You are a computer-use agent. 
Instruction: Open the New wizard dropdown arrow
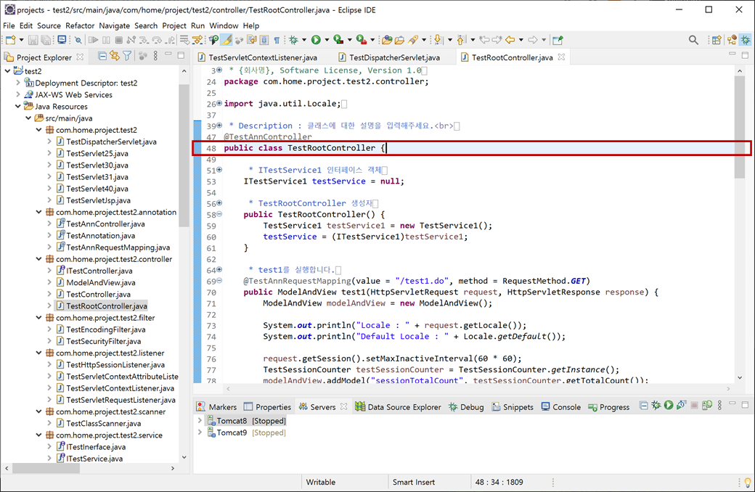(x=21, y=40)
